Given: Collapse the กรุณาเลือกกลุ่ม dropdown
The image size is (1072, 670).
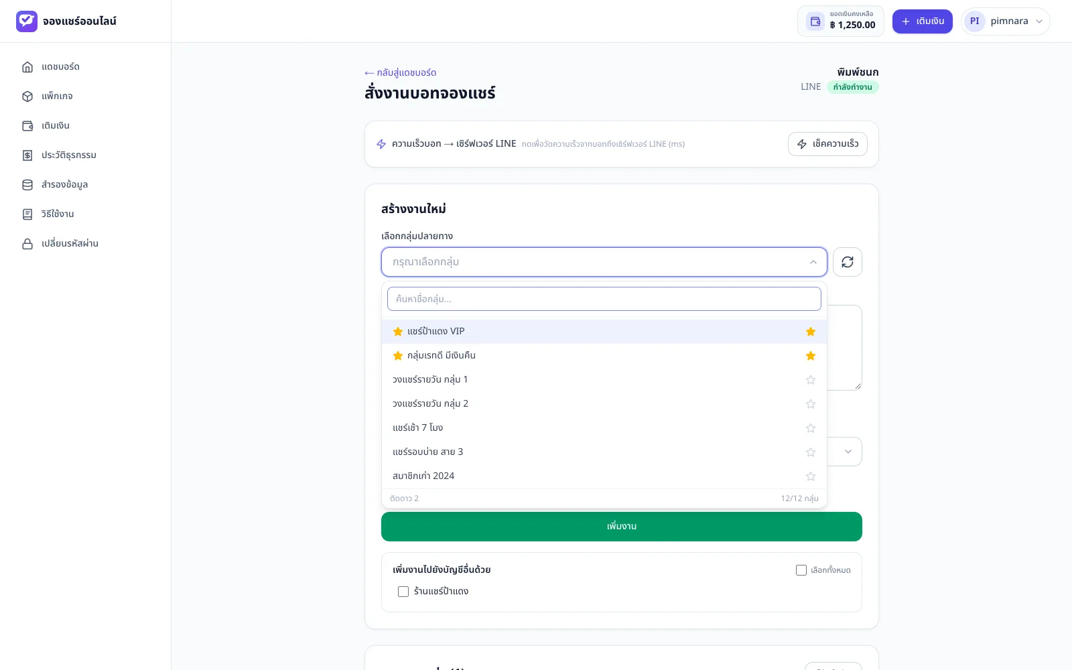Looking at the screenshot, I should [x=604, y=262].
